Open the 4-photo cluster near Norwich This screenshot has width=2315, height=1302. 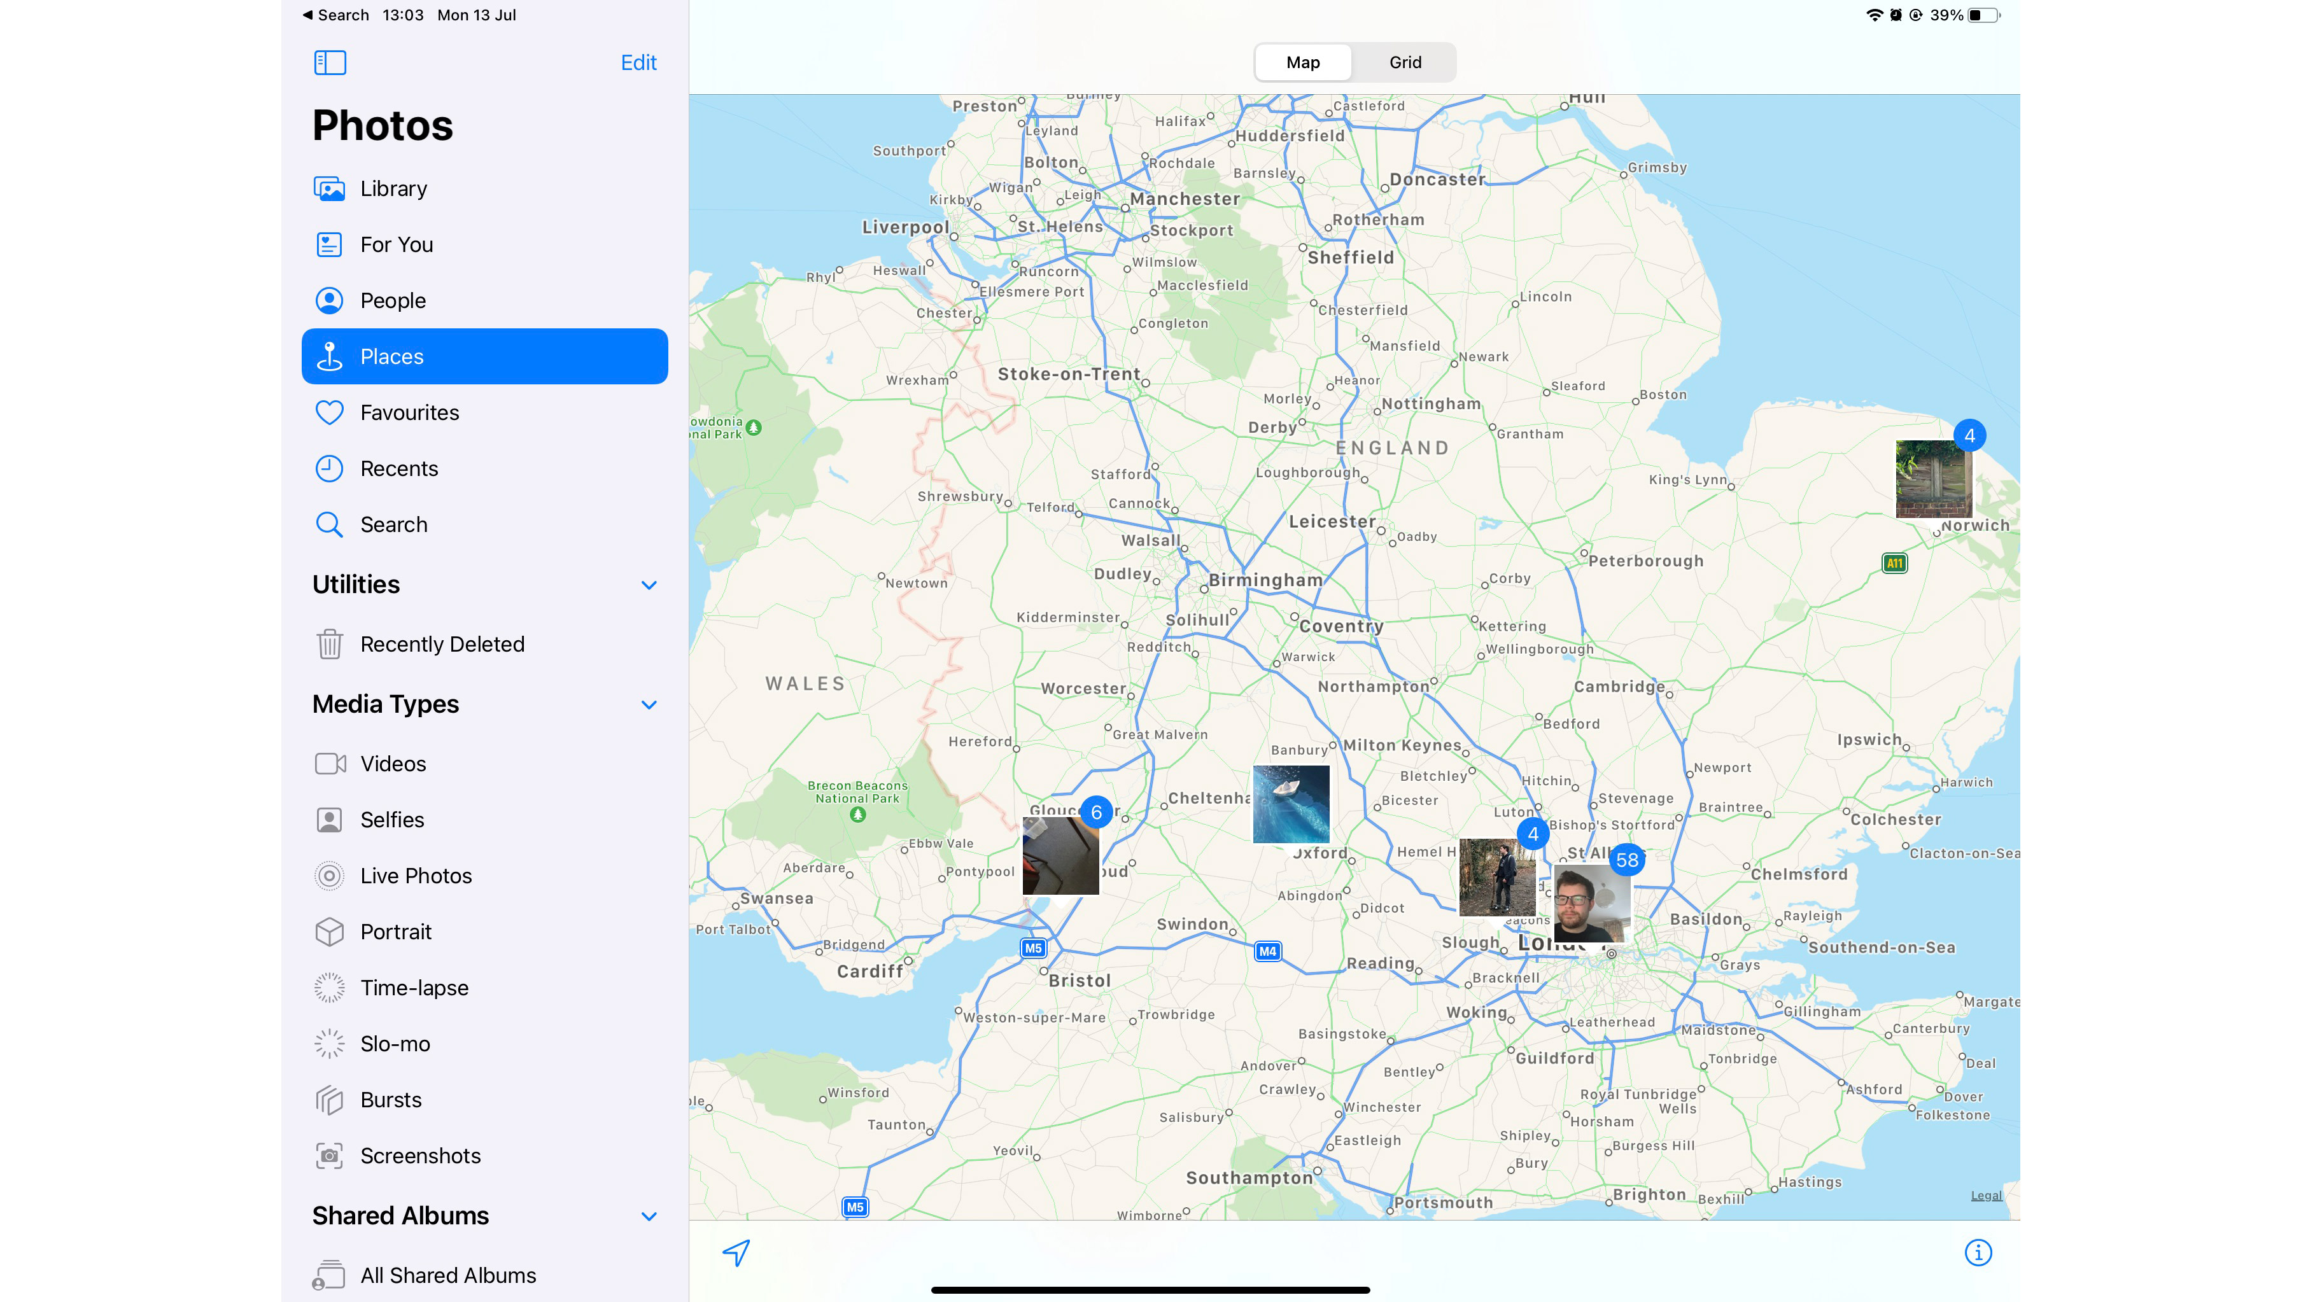(x=1934, y=478)
